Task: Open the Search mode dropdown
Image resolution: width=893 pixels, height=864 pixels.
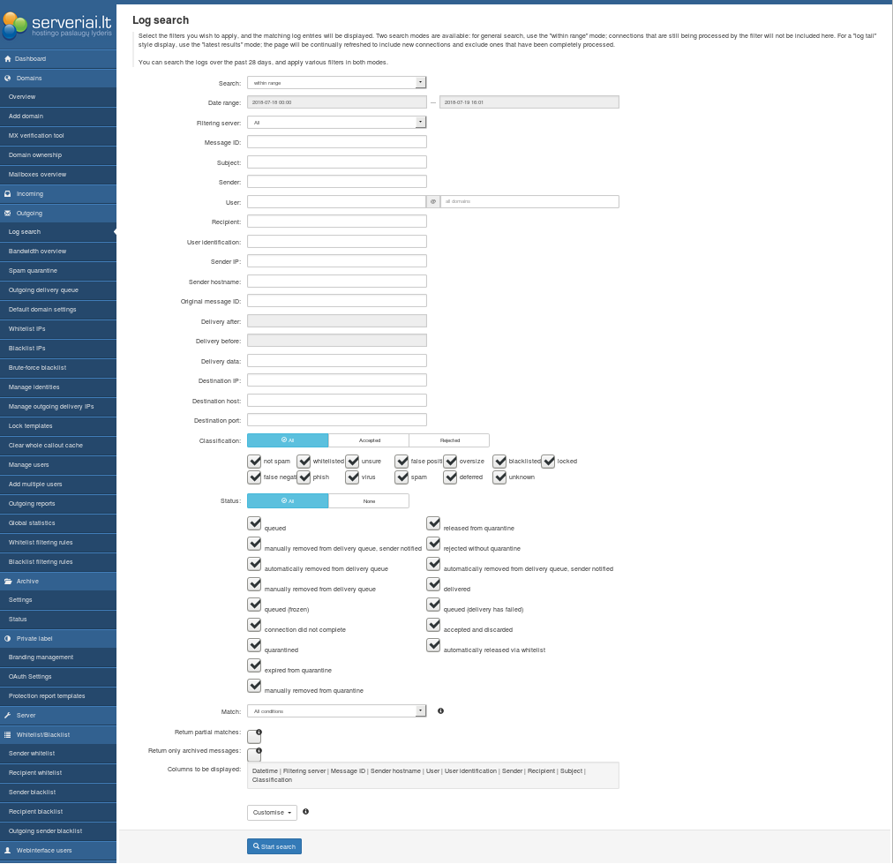Action: pos(336,82)
